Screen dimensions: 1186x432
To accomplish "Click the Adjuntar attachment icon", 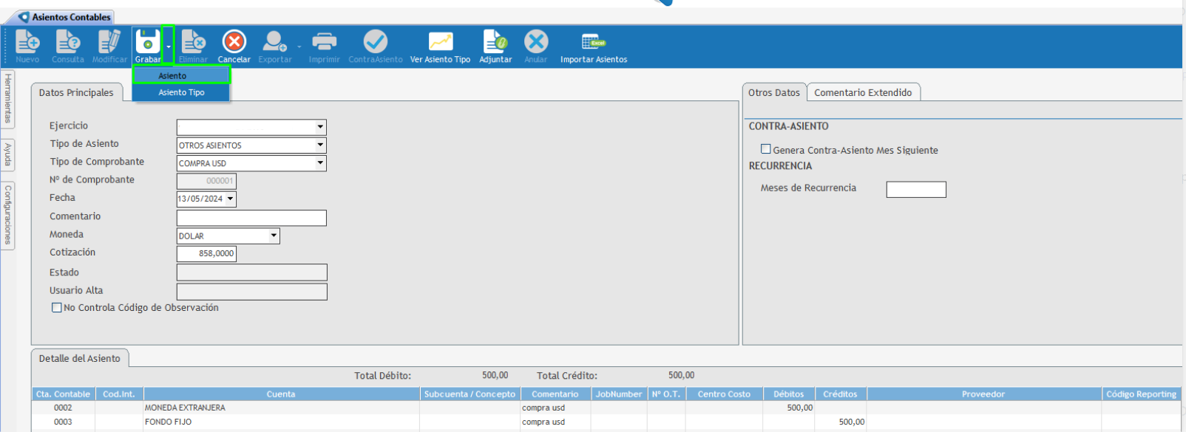I will pyautogui.click(x=495, y=41).
